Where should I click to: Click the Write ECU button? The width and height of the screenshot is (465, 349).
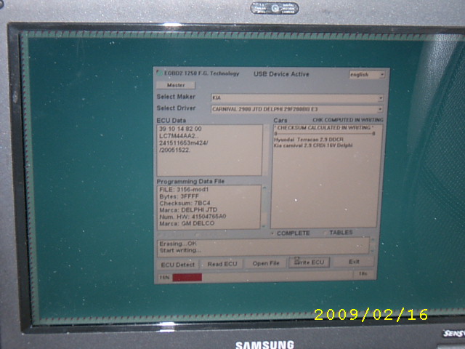click(309, 262)
